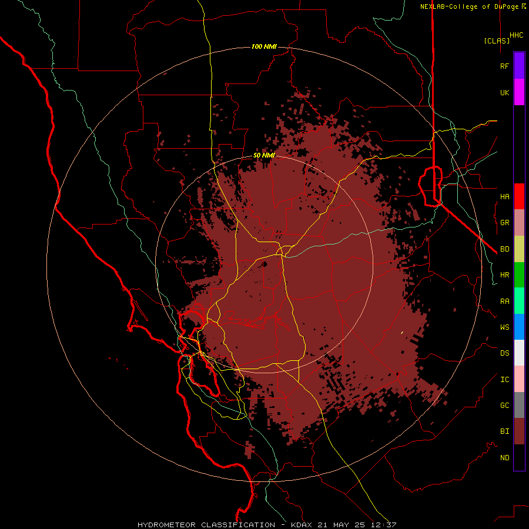The width and height of the screenshot is (529, 529).
Task: Click the 100 NMI range ring label
Action: tap(264, 46)
